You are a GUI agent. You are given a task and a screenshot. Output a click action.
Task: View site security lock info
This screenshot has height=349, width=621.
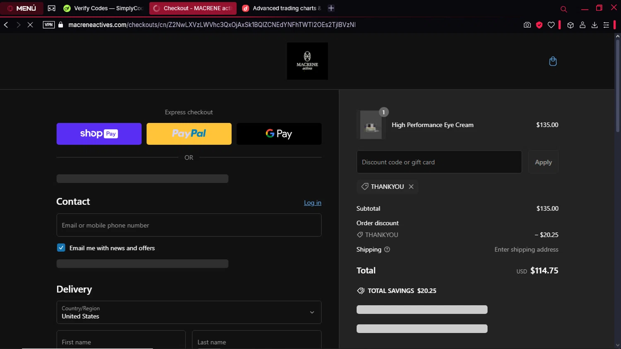click(x=61, y=25)
